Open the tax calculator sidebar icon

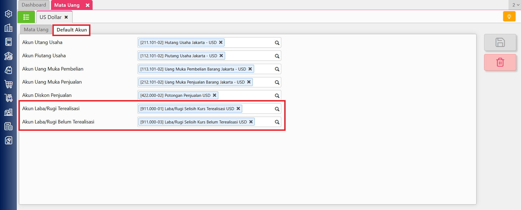click(8, 126)
